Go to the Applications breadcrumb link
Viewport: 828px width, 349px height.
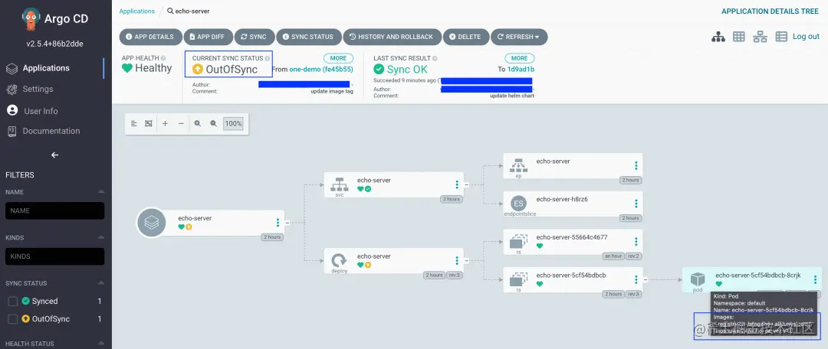[x=136, y=11]
